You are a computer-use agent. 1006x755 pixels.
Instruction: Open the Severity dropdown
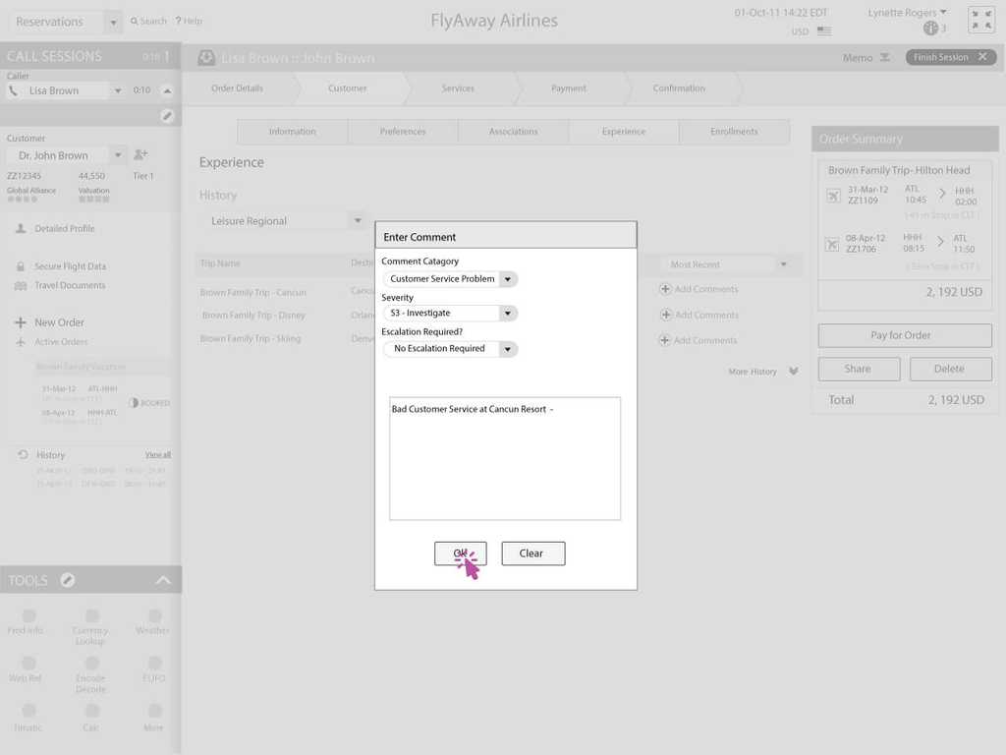507,314
